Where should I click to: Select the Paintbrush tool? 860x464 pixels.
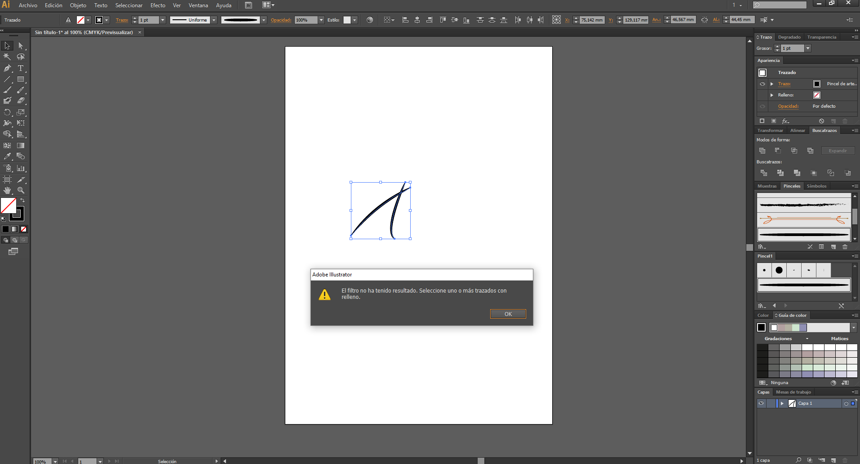click(x=7, y=90)
